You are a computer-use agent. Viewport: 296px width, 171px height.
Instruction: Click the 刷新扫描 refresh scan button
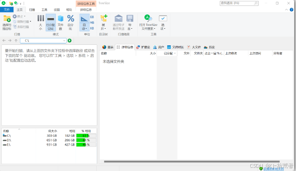pos(22,22)
